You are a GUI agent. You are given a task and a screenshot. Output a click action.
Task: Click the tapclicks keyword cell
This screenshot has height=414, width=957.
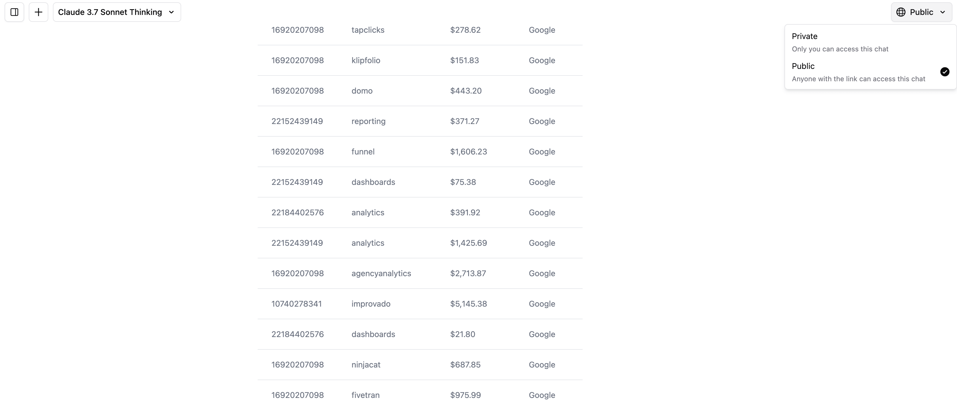(x=368, y=30)
